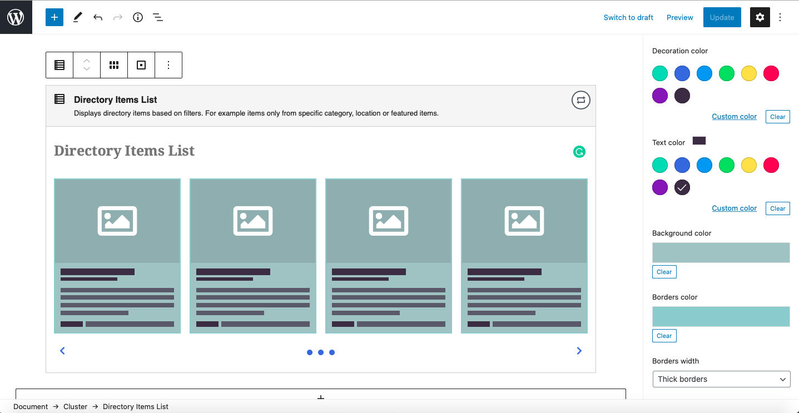Move block up with up arrow
The height and width of the screenshot is (413, 799).
pyautogui.click(x=87, y=60)
